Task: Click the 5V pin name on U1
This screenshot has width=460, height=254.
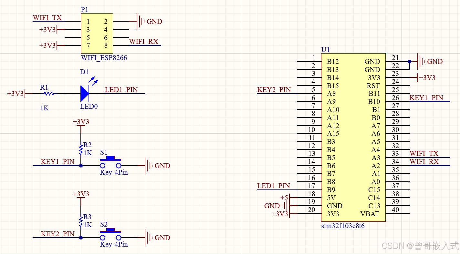Action: pyautogui.click(x=331, y=198)
